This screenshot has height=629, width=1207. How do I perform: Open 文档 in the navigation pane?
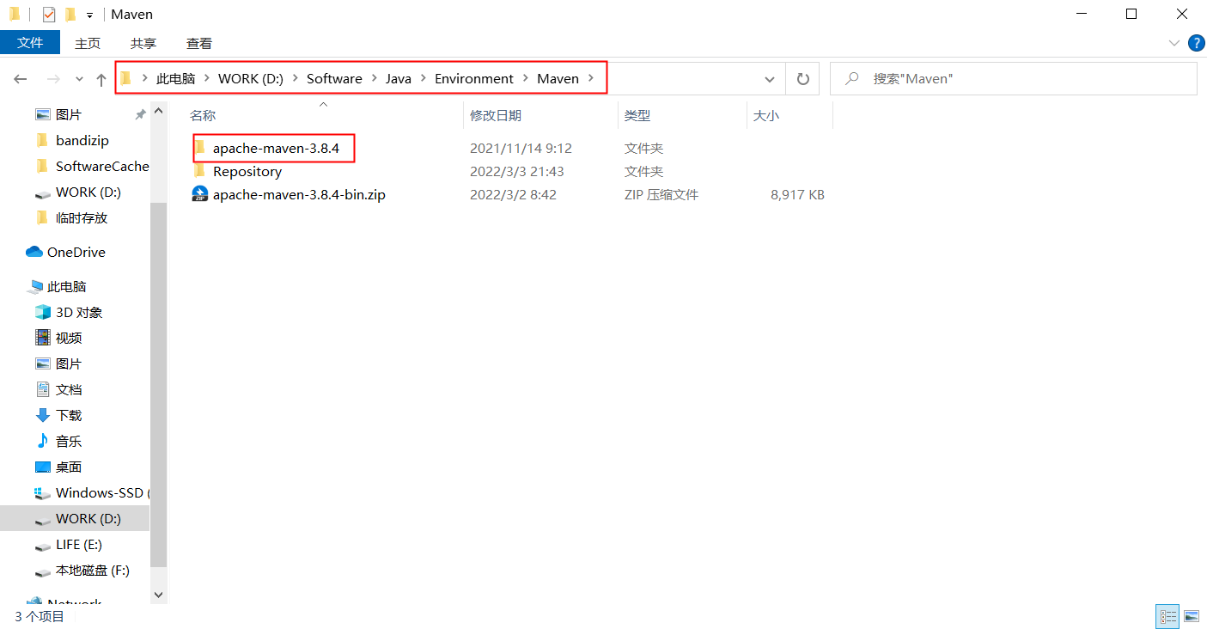pyautogui.click(x=69, y=389)
